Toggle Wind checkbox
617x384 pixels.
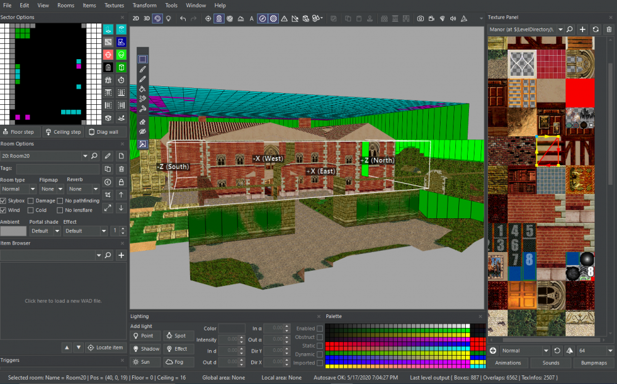(x=3, y=210)
